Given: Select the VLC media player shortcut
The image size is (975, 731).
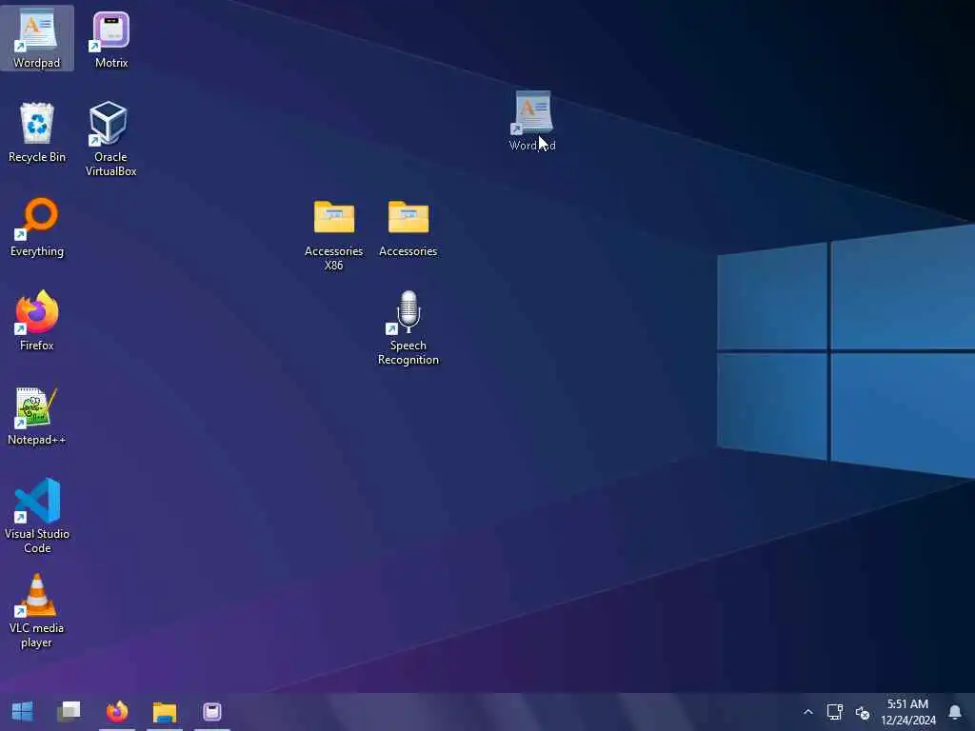Looking at the screenshot, I should (37, 610).
